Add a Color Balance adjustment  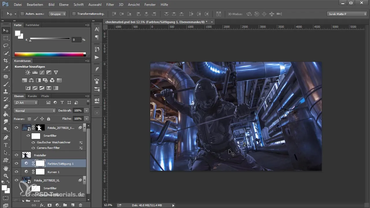[x=32, y=80]
